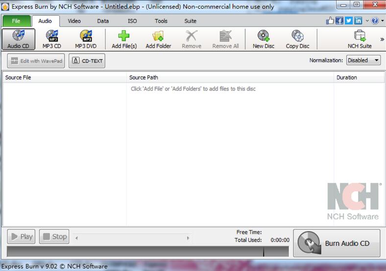Image resolution: width=386 pixels, height=271 pixels.
Task: Switch to the ISO tab
Action: tap(132, 21)
